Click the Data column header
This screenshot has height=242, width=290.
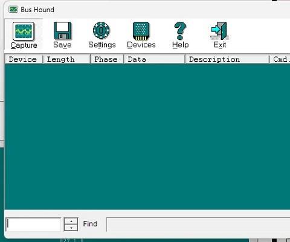click(154, 59)
